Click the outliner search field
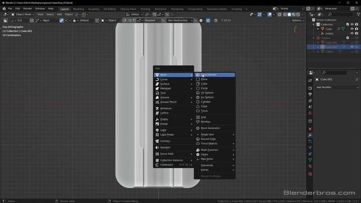 pos(340,15)
